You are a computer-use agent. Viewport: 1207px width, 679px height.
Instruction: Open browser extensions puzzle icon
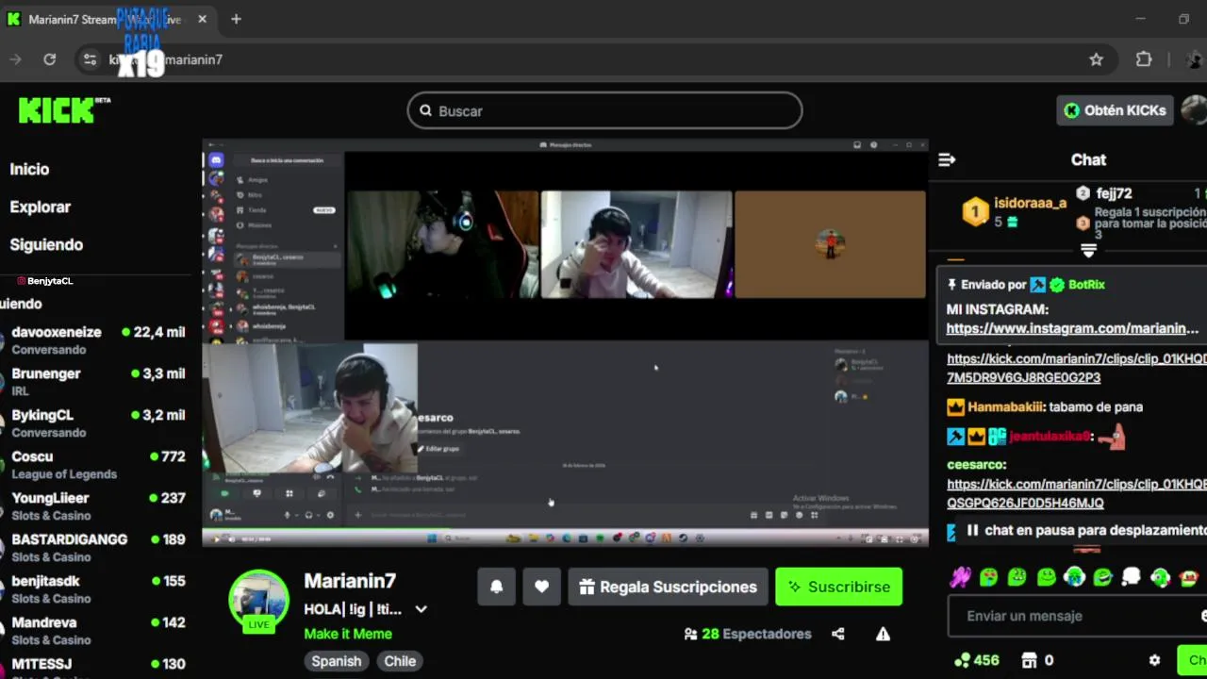click(x=1144, y=59)
